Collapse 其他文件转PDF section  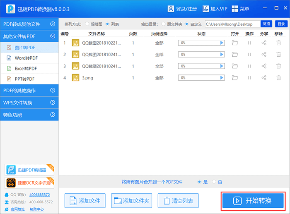(x=29, y=36)
